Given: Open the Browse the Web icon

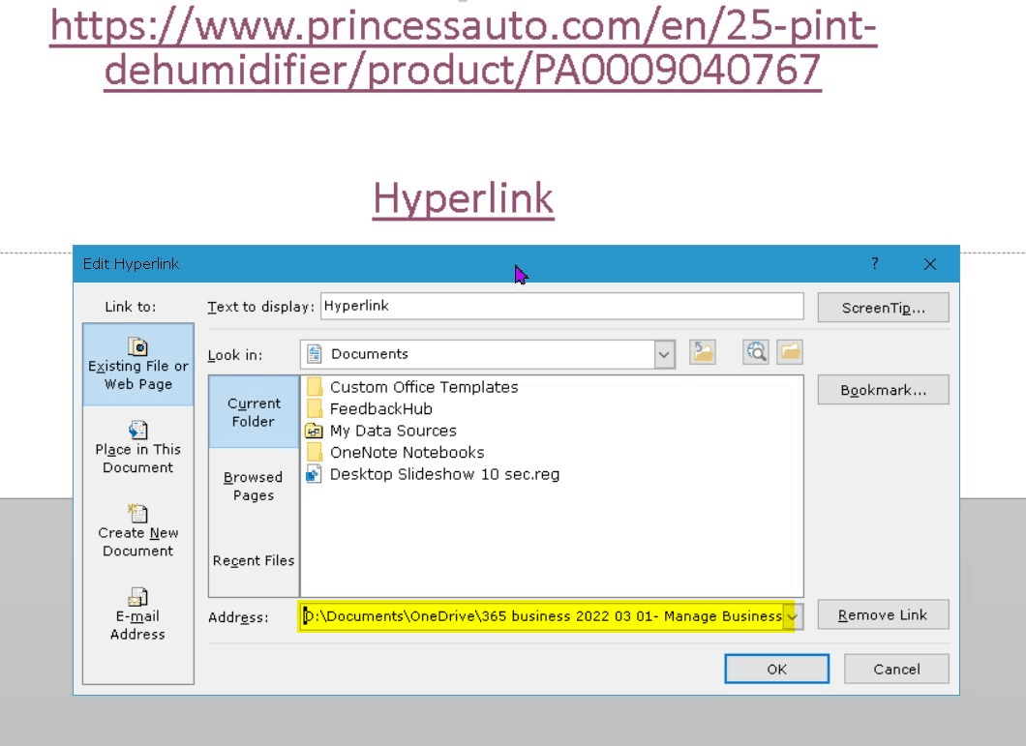Looking at the screenshot, I should point(756,353).
